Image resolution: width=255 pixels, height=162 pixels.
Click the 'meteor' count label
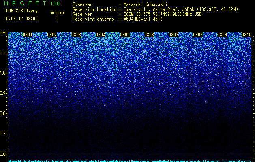[58, 13]
